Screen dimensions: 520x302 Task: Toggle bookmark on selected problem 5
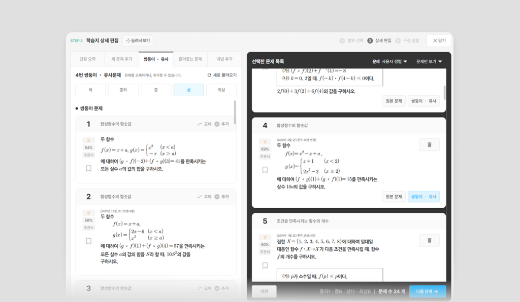coord(265,266)
